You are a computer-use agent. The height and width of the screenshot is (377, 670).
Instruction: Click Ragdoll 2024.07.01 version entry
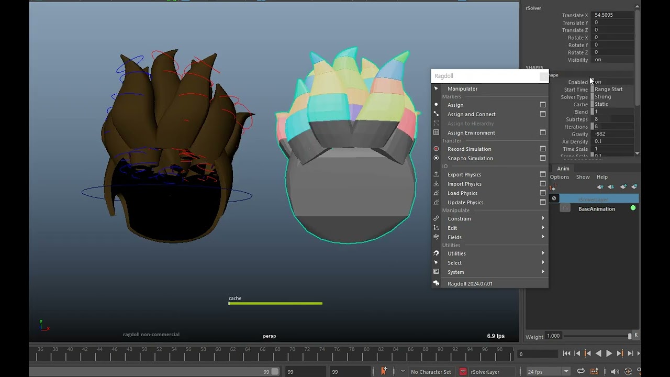pos(470,284)
